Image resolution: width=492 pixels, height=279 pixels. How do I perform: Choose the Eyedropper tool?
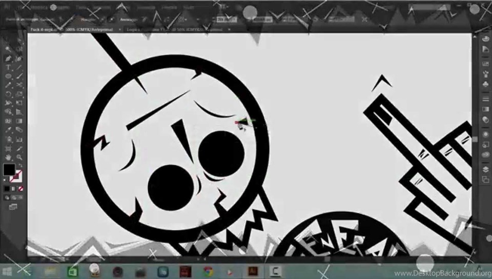click(9, 130)
